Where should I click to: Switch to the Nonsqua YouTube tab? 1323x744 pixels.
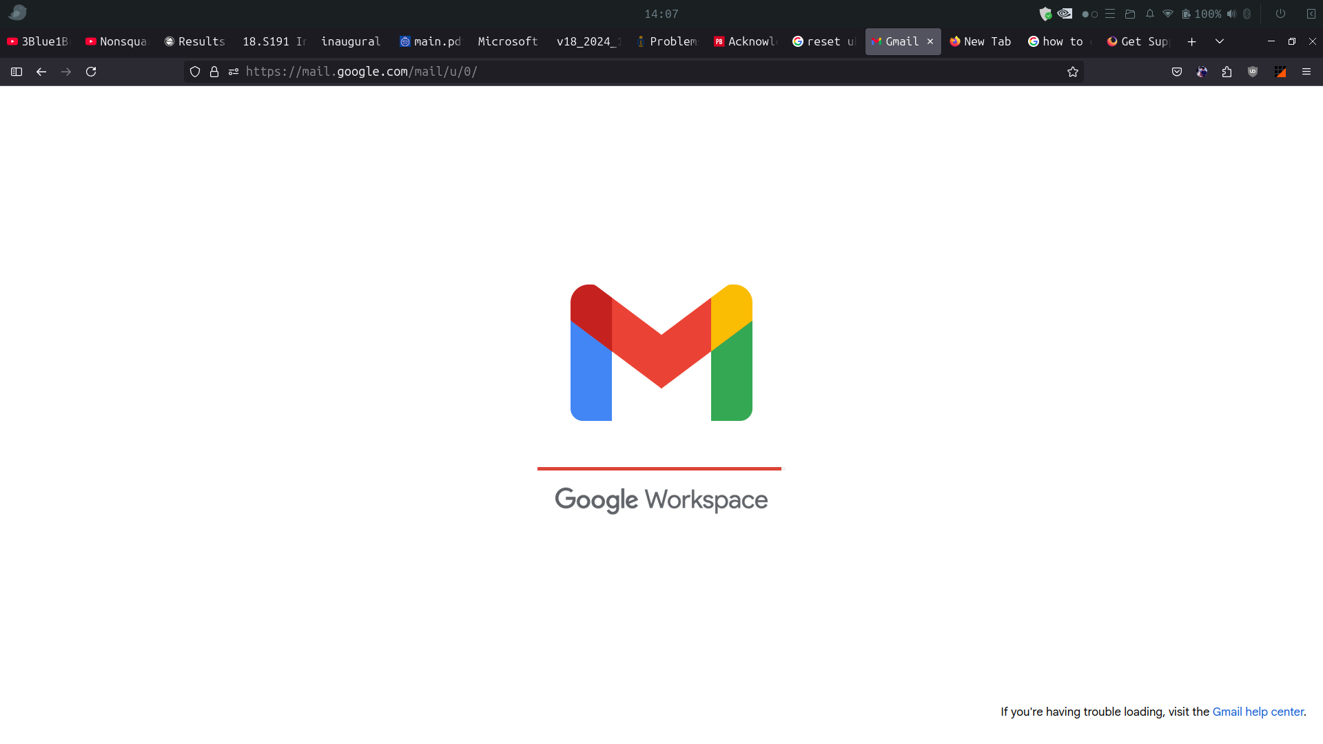117,41
